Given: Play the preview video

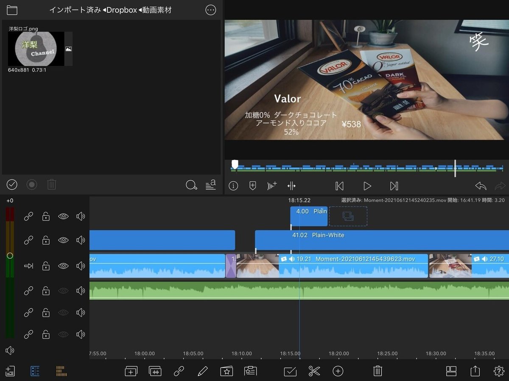Looking at the screenshot, I should (367, 186).
